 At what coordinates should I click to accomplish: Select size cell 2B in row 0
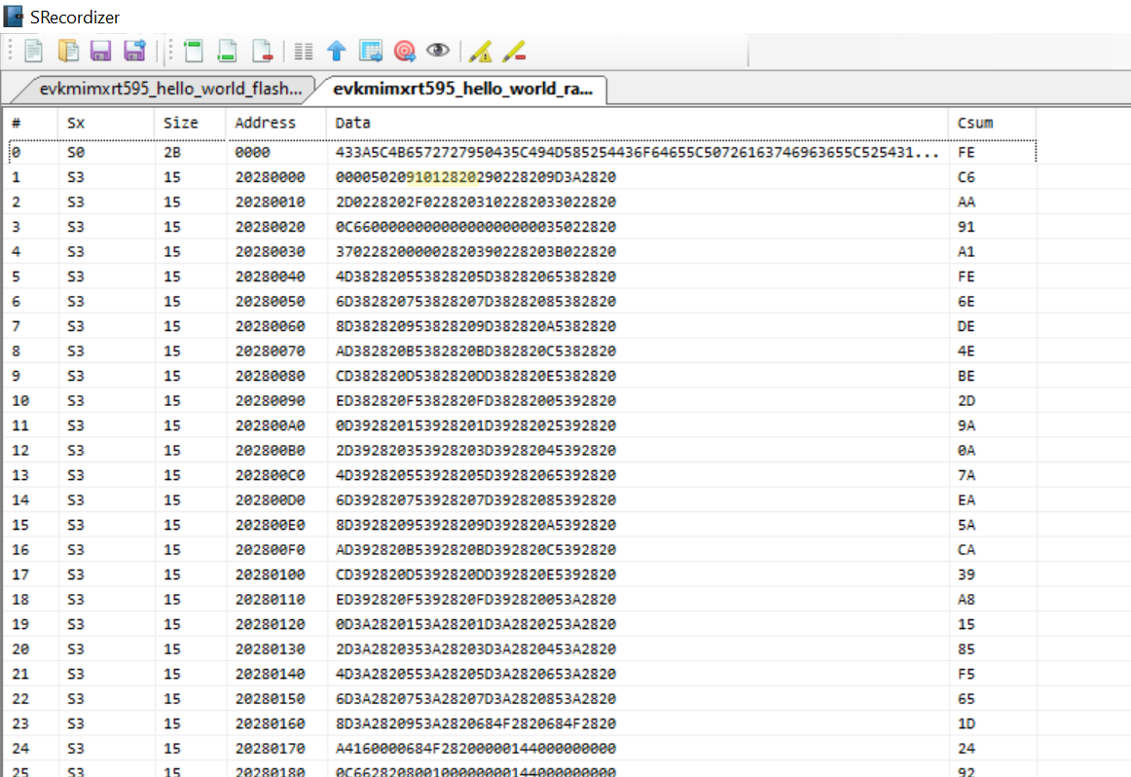[x=190, y=152]
